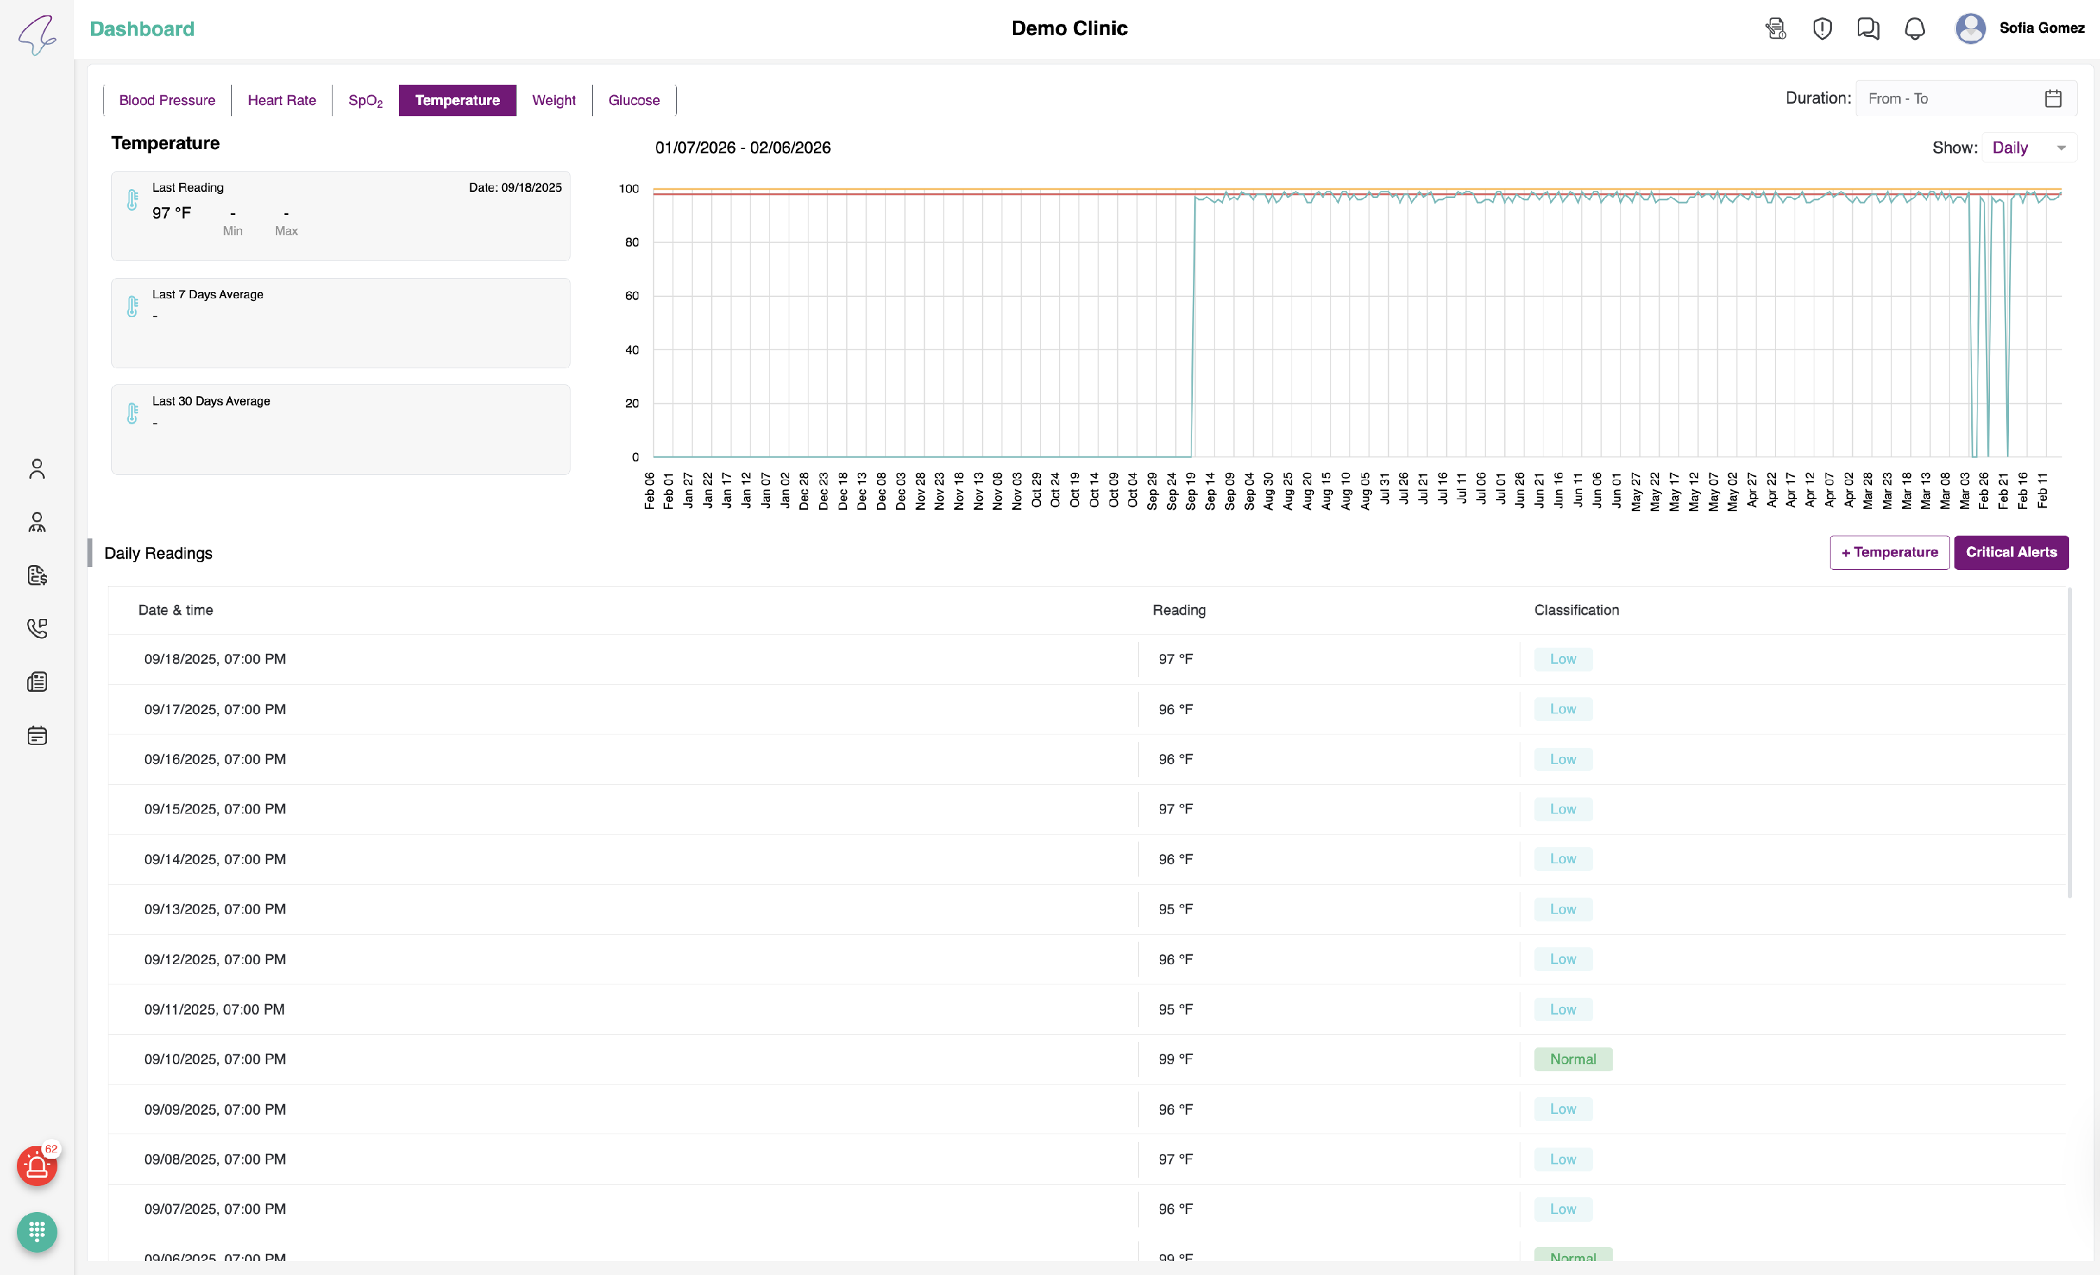Click the + Temperature button

click(x=1889, y=552)
